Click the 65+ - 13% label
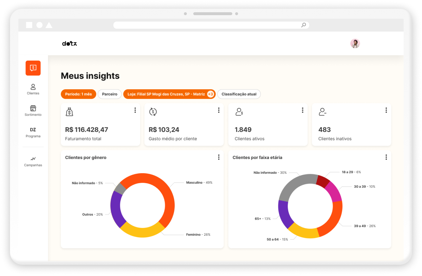The width and height of the screenshot is (422, 276). pyautogui.click(x=263, y=219)
